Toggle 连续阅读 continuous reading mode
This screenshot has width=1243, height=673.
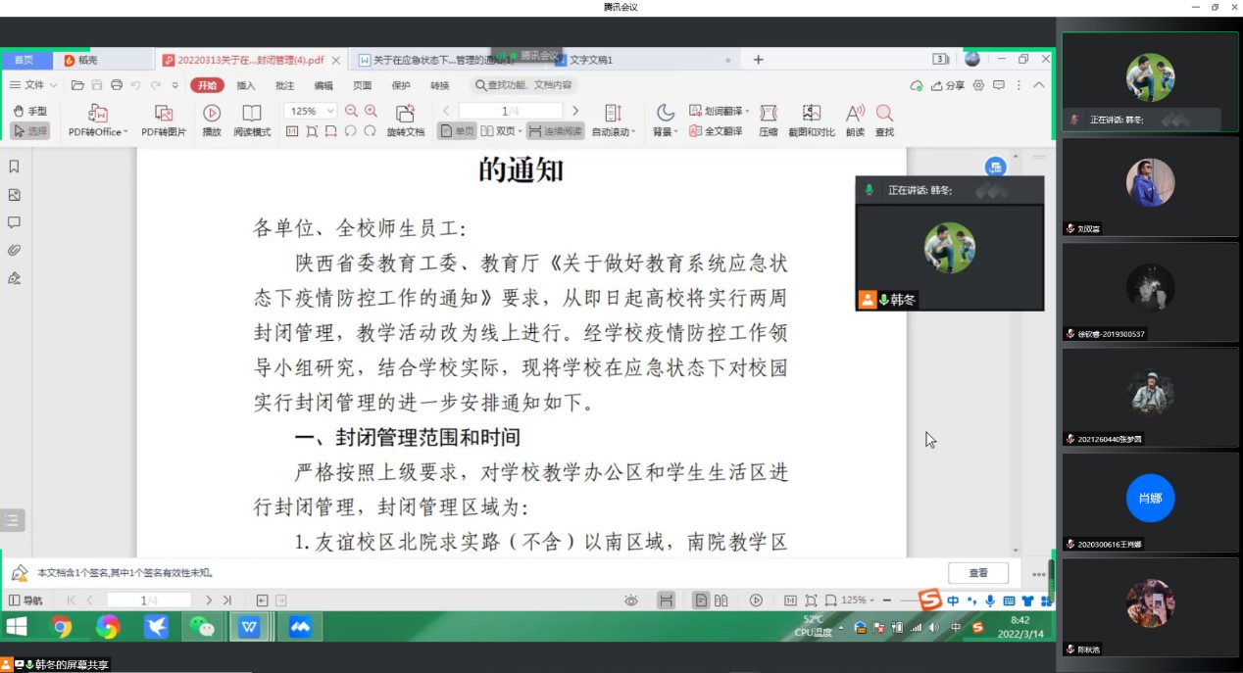click(x=555, y=130)
